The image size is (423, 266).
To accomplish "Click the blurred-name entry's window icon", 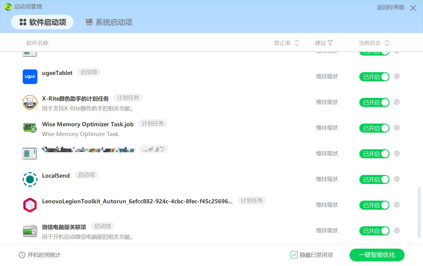I will 30,153.
